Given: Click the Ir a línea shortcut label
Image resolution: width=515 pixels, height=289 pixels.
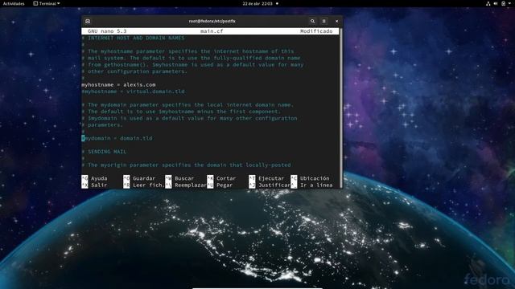Looking at the screenshot, I should click(x=311, y=185).
